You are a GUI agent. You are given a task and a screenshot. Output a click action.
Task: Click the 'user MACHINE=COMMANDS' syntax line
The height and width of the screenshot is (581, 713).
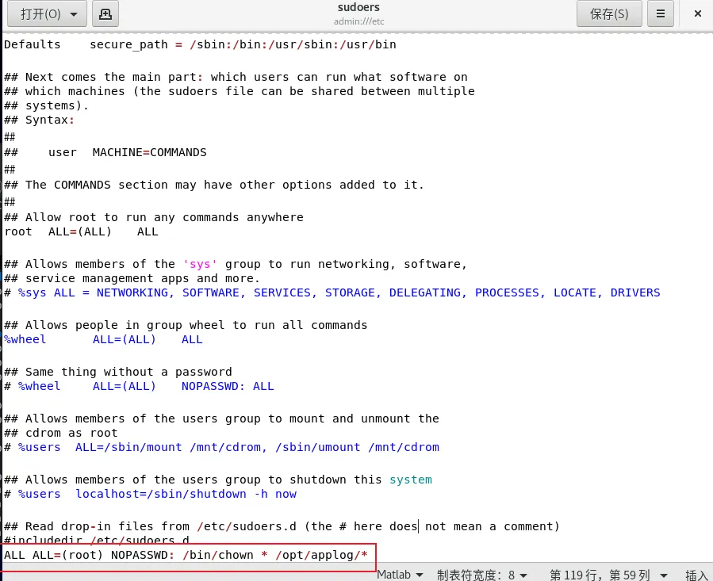(127, 152)
